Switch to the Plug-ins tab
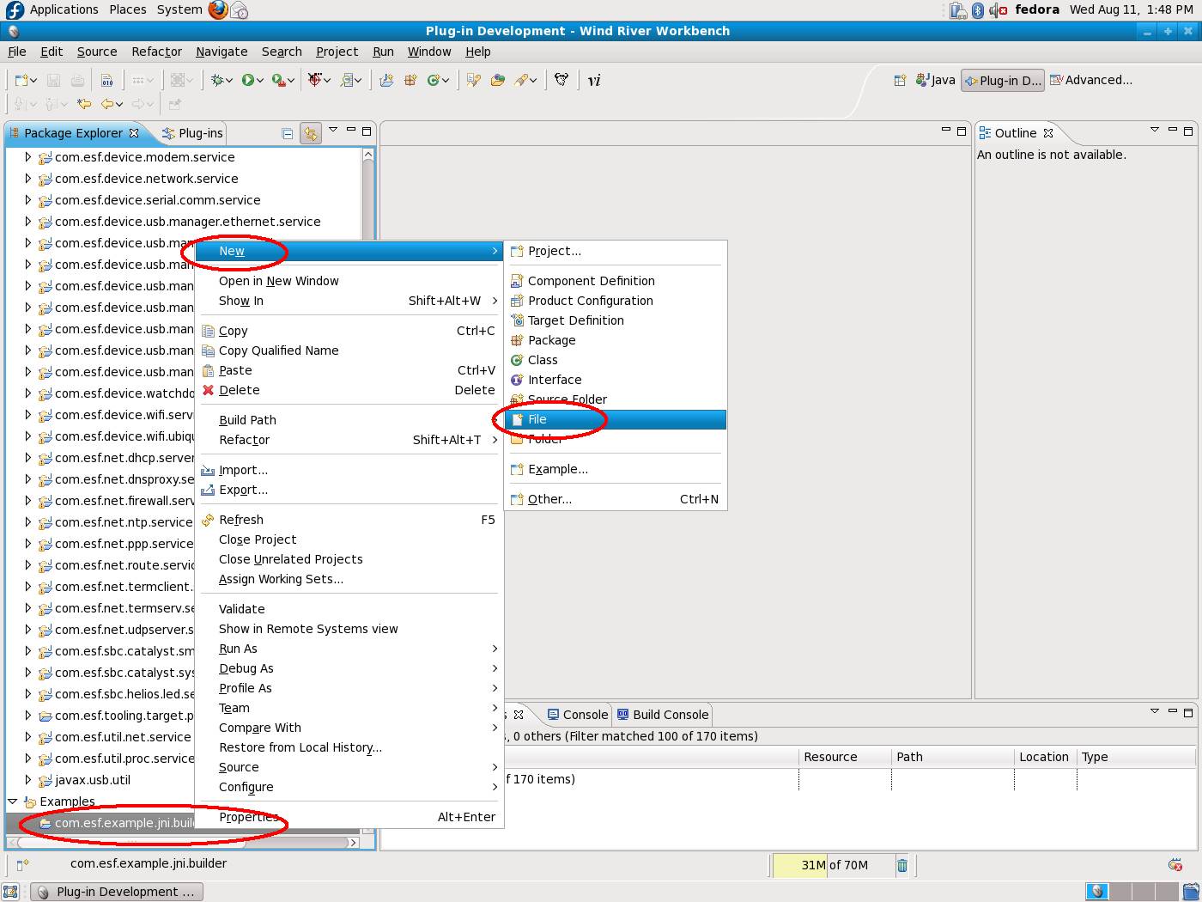The width and height of the screenshot is (1202, 902). coord(192,133)
